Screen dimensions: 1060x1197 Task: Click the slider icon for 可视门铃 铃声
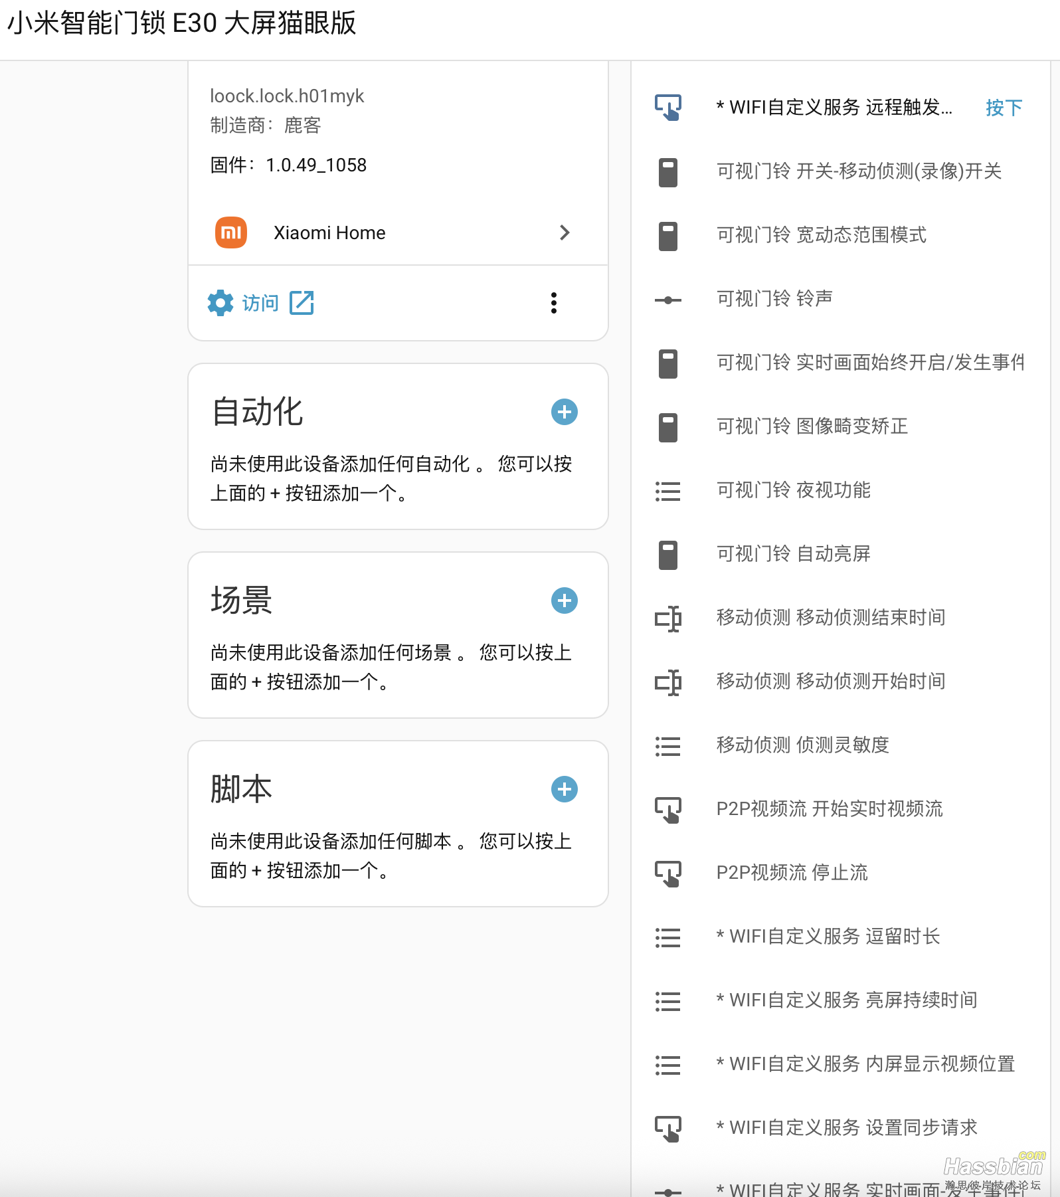pyautogui.click(x=668, y=300)
